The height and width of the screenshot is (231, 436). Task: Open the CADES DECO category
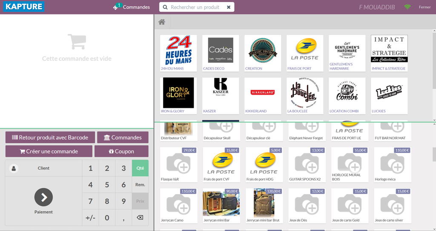tap(221, 53)
